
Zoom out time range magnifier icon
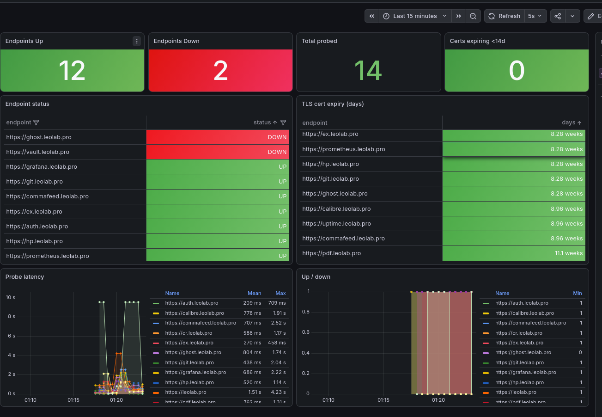473,16
